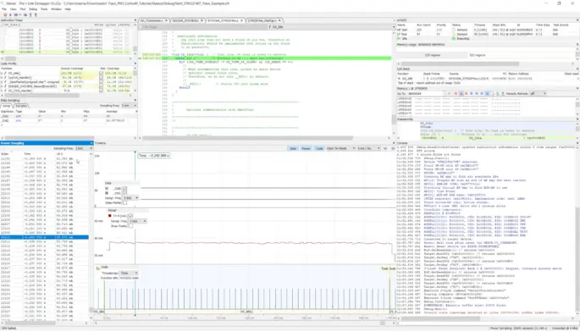Click first red icon in Memory toolbar
580x331 pixels.
(x=456, y=94)
